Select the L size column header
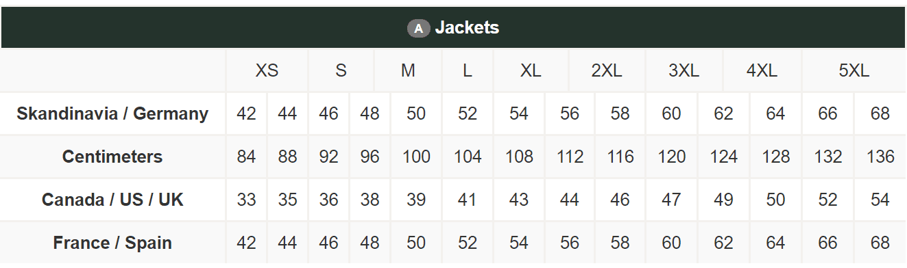Screen dimensions: 907x268 point(468,70)
